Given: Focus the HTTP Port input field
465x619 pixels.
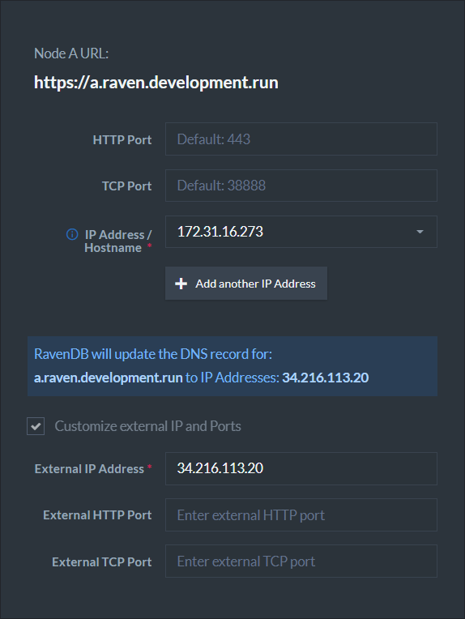Looking at the screenshot, I should pyautogui.click(x=301, y=139).
